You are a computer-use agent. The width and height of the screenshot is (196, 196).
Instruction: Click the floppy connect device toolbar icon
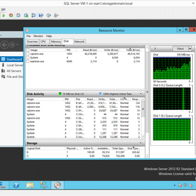click(x=41, y=15)
